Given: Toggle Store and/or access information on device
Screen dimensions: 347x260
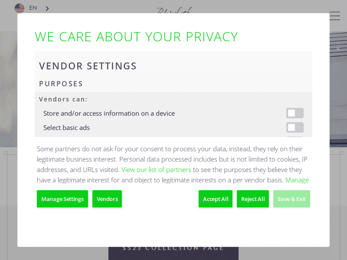Looking at the screenshot, I should (x=295, y=113).
